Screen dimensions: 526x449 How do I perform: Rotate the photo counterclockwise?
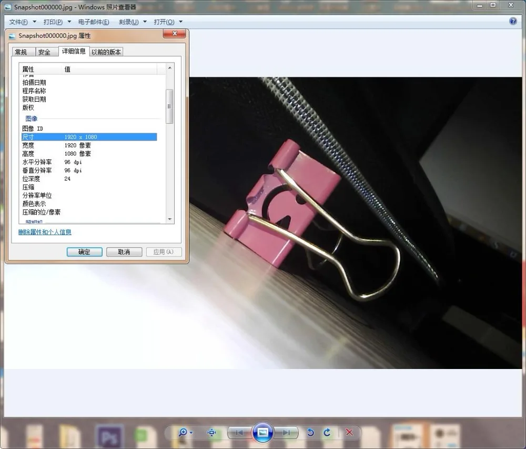click(x=311, y=432)
